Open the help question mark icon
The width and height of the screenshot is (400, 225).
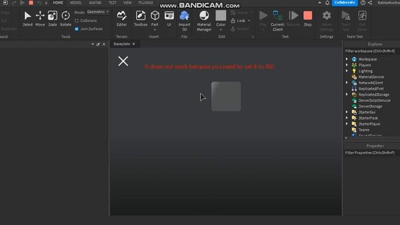click(x=362, y=2)
